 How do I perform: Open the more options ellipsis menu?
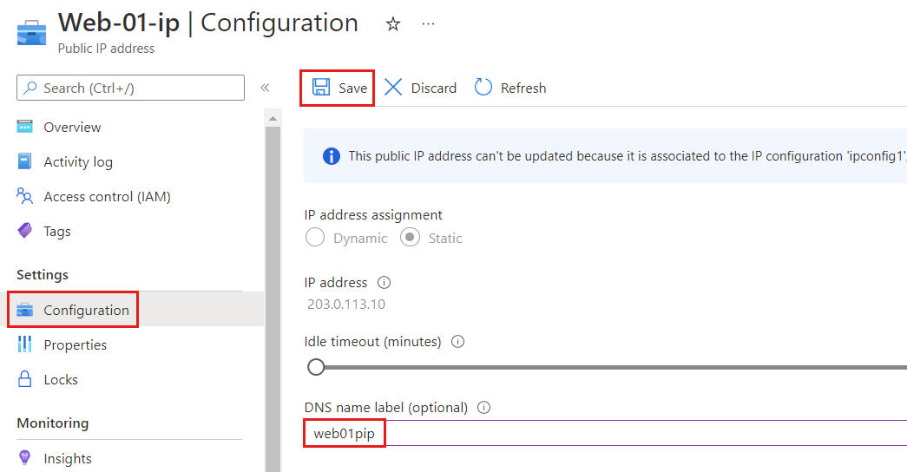(x=428, y=24)
